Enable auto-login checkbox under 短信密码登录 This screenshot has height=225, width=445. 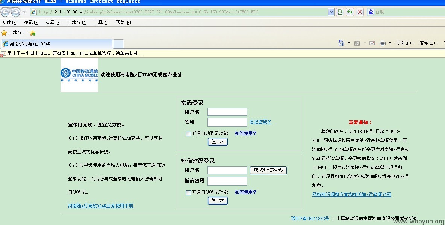tap(188, 193)
